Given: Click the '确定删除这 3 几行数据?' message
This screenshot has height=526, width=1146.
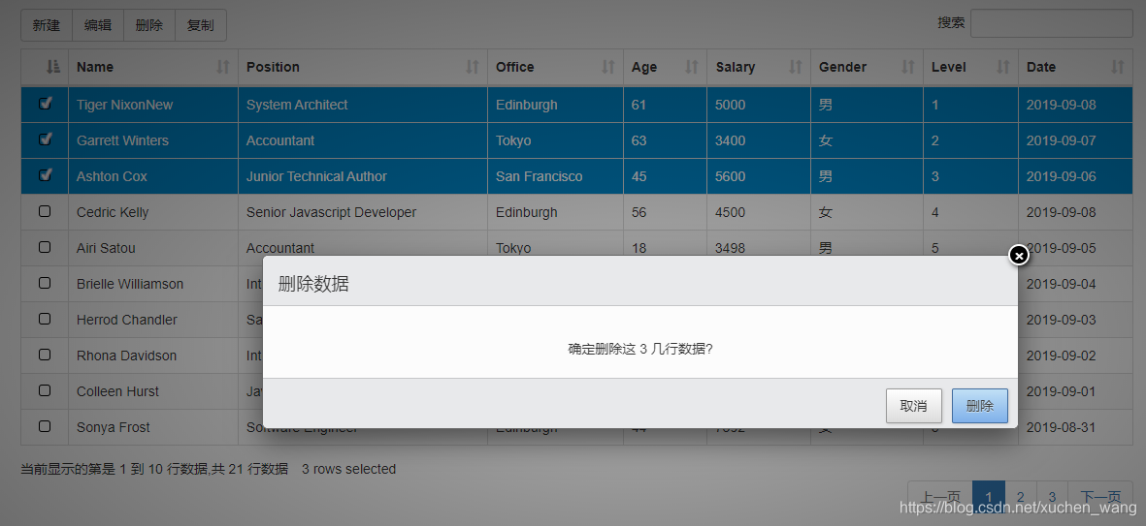Looking at the screenshot, I should point(640,349).
